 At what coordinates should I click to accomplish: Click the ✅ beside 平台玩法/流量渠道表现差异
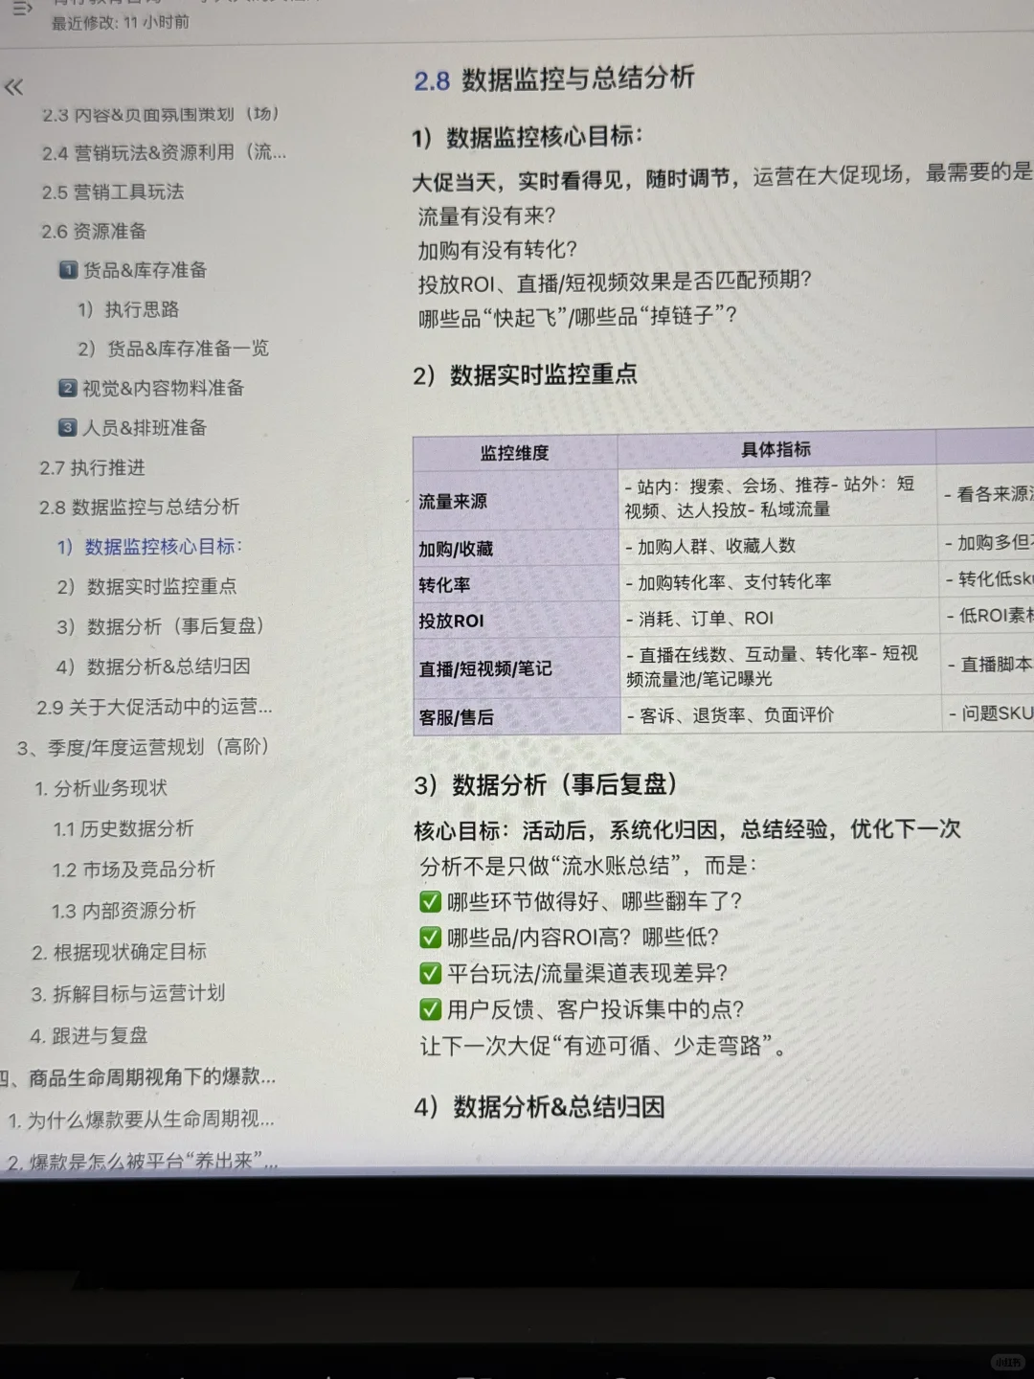click(429, 973)
